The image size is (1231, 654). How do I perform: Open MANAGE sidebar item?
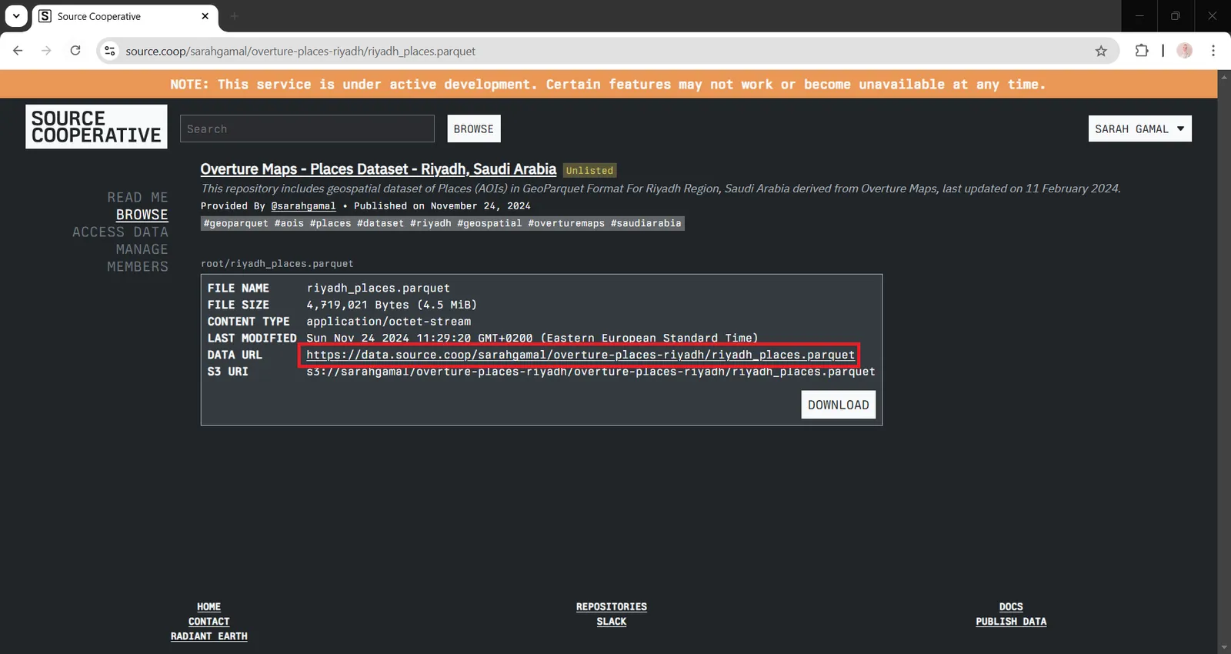point(142,249)
